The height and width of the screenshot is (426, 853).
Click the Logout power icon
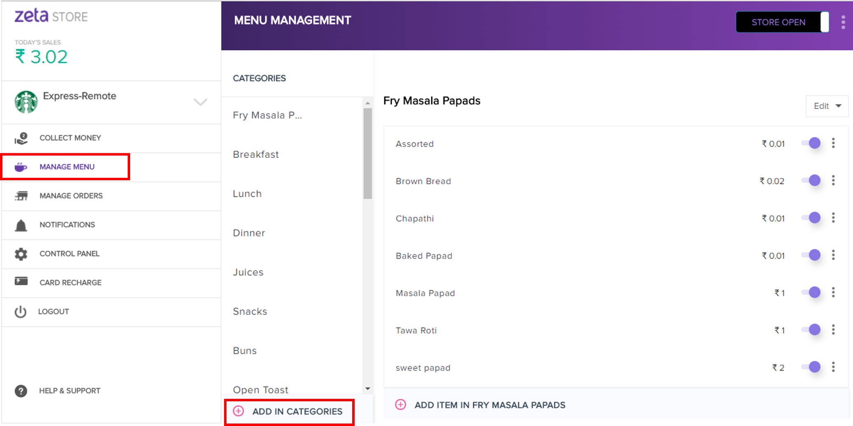tap(21, 312)
